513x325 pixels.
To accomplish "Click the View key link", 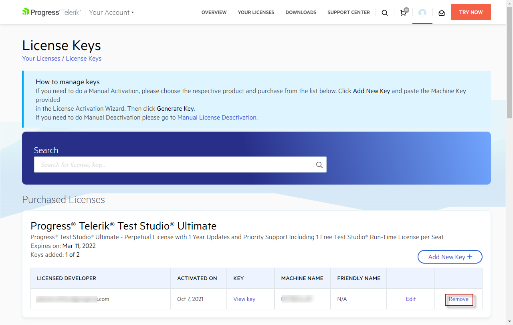I will point(244,299).
